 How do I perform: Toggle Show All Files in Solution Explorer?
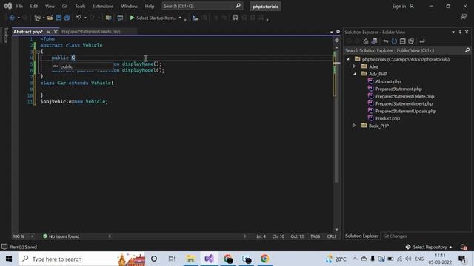pyautogui.click(x=411, y=41)
